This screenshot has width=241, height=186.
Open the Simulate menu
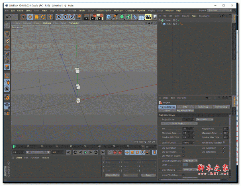(x=72, y=10)
